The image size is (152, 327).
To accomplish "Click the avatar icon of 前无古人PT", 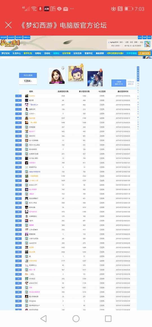I will click(26, 185).
